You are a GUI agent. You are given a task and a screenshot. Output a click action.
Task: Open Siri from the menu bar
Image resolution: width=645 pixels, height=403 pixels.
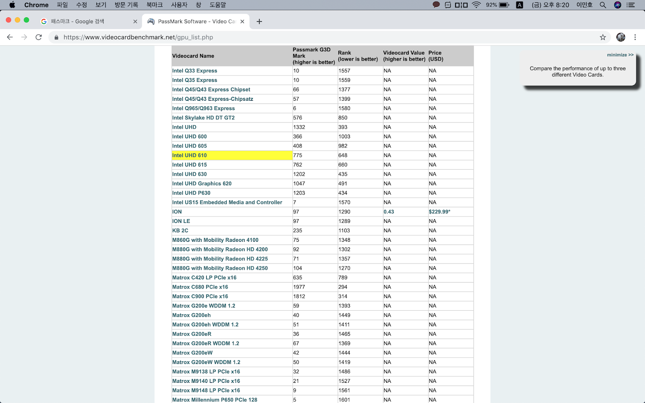[618, 5]
